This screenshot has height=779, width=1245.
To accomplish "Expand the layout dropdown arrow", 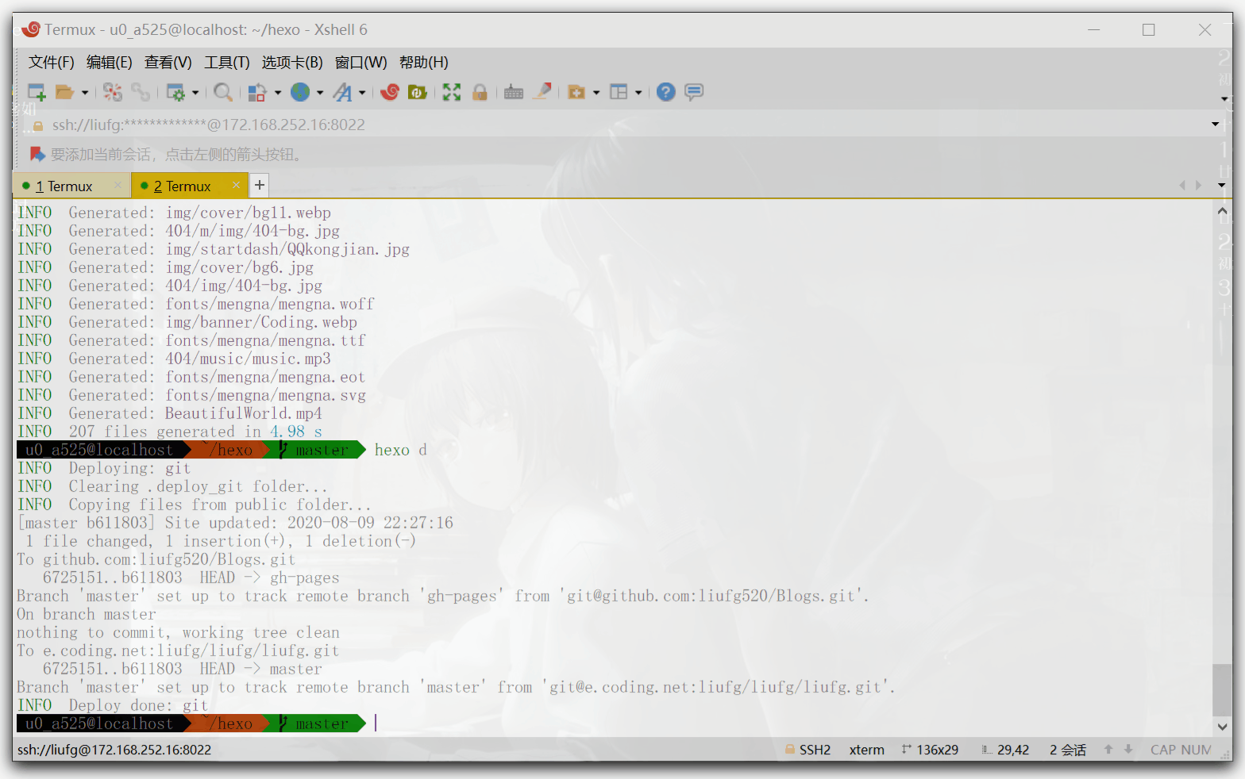I will tap(638, 93).
